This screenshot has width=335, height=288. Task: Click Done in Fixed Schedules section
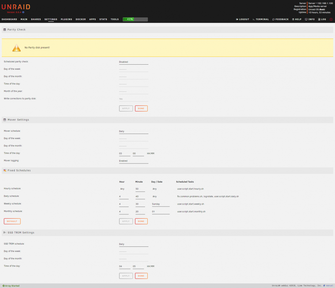[141, 221]
